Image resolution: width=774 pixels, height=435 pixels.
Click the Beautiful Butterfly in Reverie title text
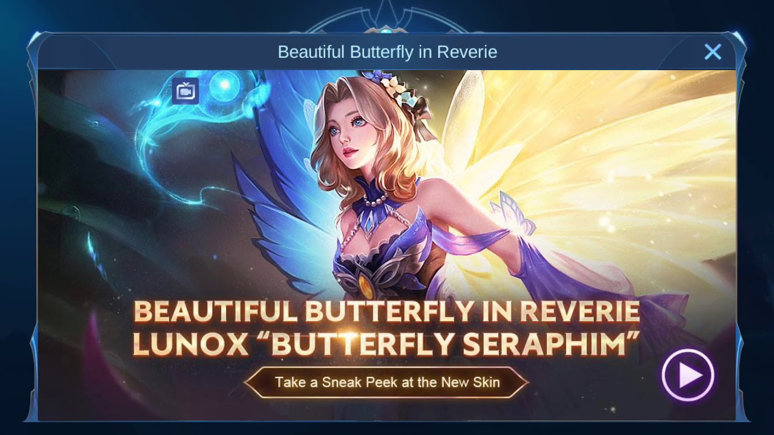pos(387,52)
